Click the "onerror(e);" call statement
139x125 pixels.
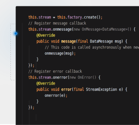click(56, 95)
